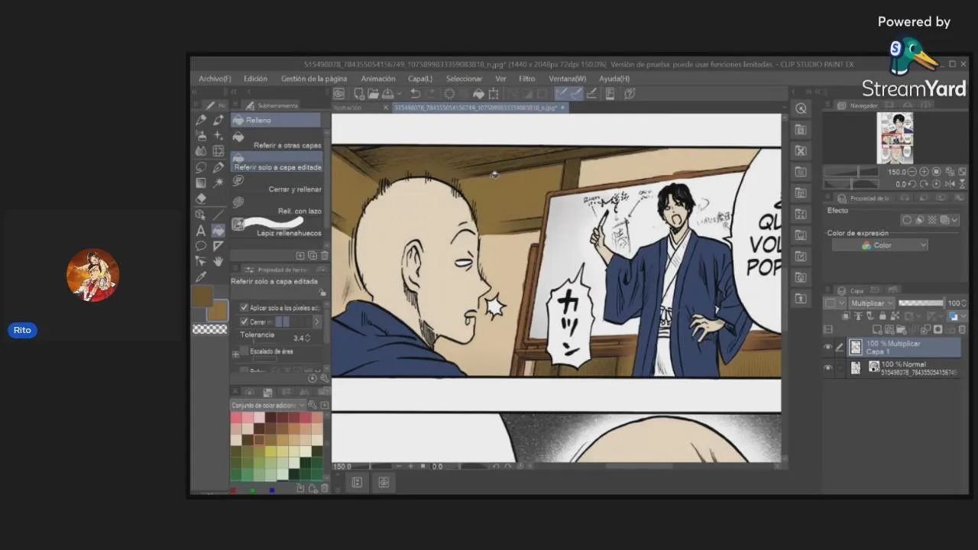This screenshot has height=550, width=978.
Task: Select the Gradient tool
Action: [201, 182]
